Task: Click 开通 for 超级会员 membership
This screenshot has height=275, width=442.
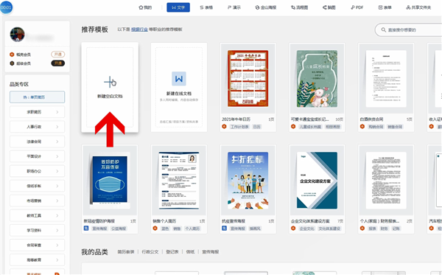Action: tap(57, 63)
